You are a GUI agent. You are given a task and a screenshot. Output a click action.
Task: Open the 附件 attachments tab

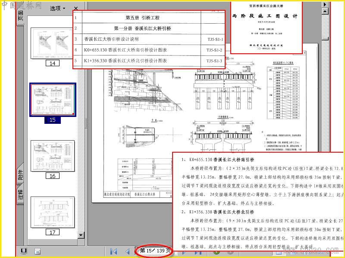click(x=20, y=175)
